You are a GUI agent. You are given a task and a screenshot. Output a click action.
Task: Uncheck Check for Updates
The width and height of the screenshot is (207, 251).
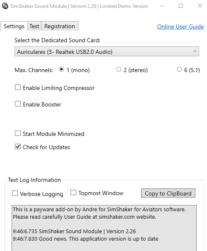point(18,147)
